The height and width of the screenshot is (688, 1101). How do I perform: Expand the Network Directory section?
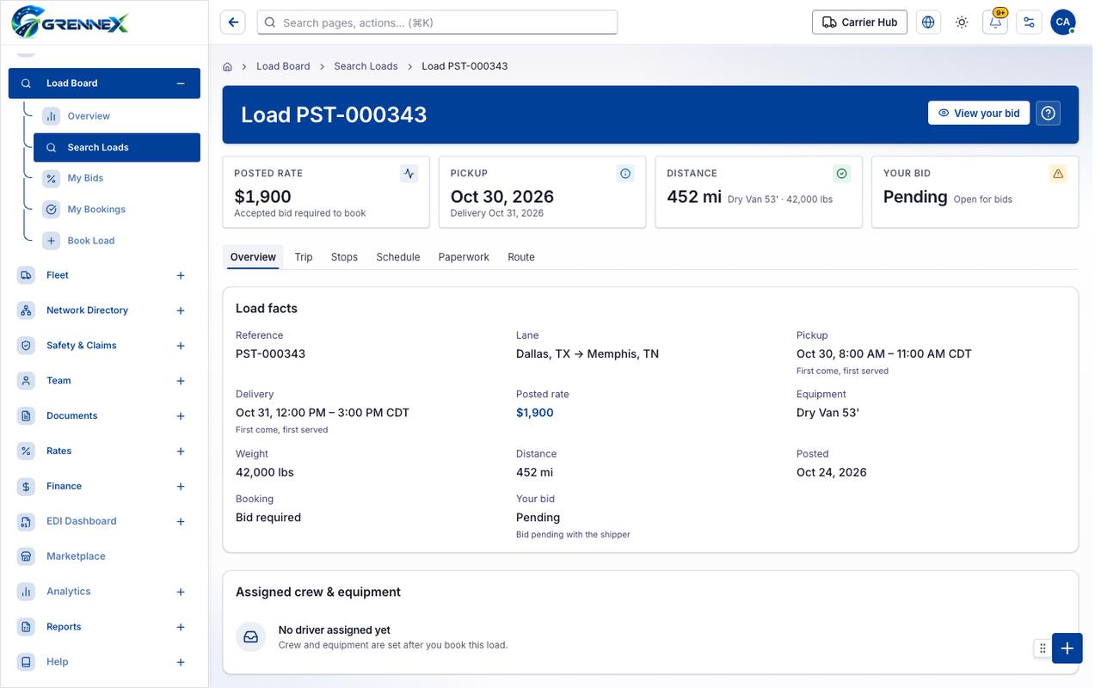181,311
